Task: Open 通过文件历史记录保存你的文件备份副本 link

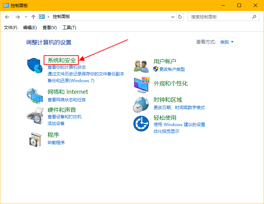Action: click(86, 74)
